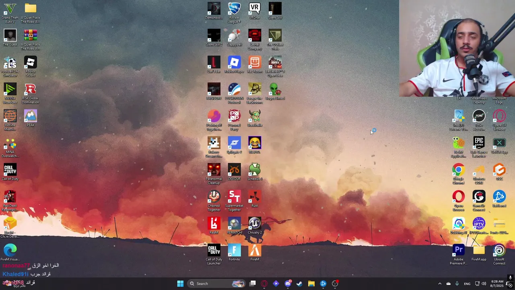Select the Glorious CORE icon
The image size is (515, 290).
coord(479,174)
